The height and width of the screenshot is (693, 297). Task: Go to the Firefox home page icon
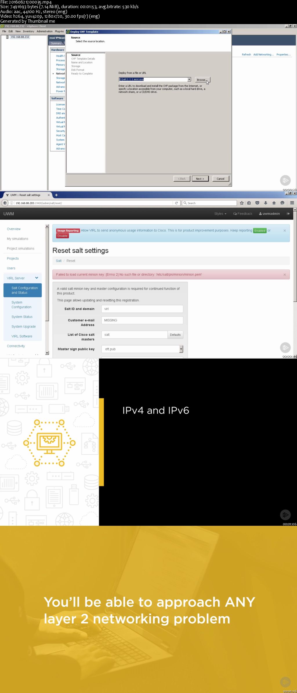tap(274, 203)
